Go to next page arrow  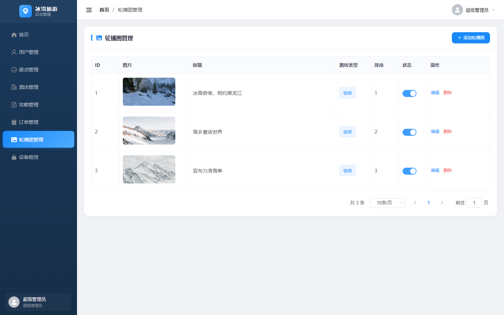pyautogui.click(x=442, y=203)
